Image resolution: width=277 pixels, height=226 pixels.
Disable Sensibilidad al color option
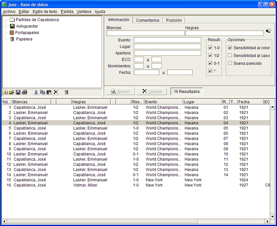[230, 48]
